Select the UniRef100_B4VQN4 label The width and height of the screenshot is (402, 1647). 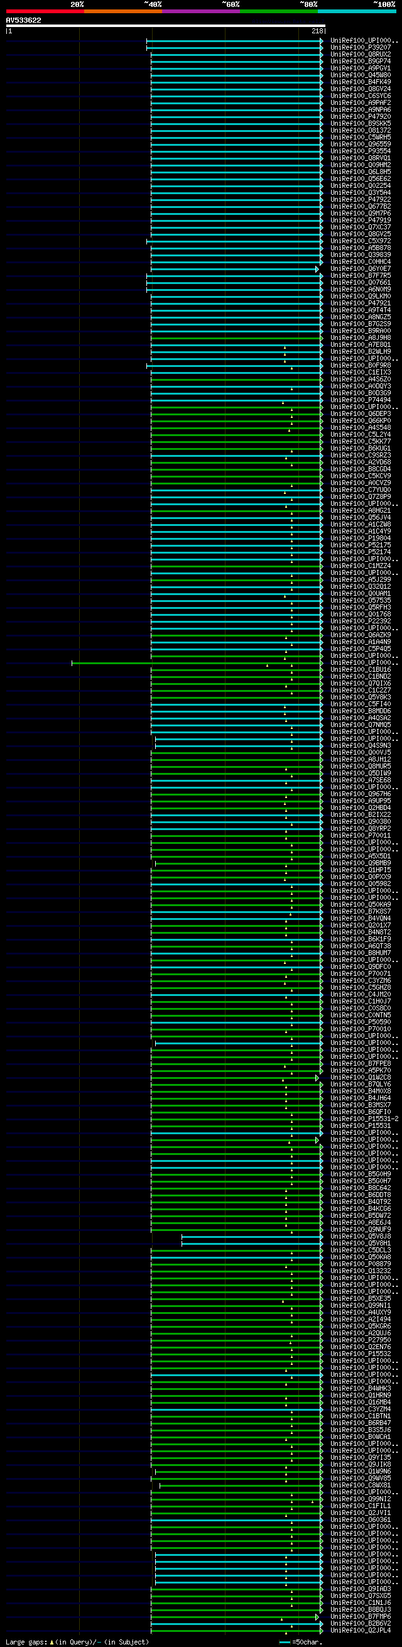click(361, 919)
